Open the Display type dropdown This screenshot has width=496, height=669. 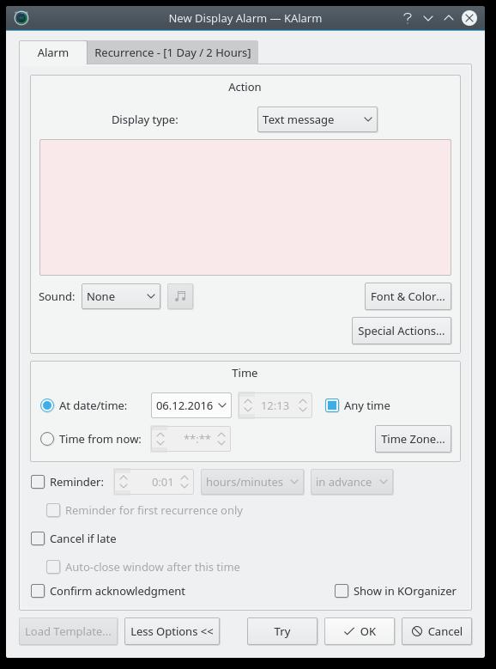[318, 119]
